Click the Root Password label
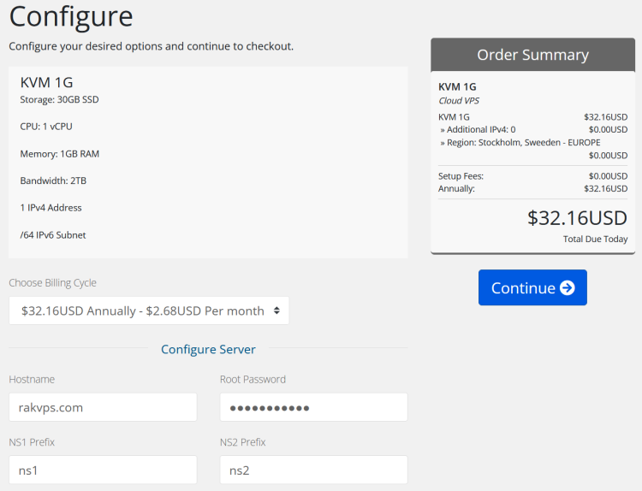Screen dimensions: 642x491 (x=253, y=379)
